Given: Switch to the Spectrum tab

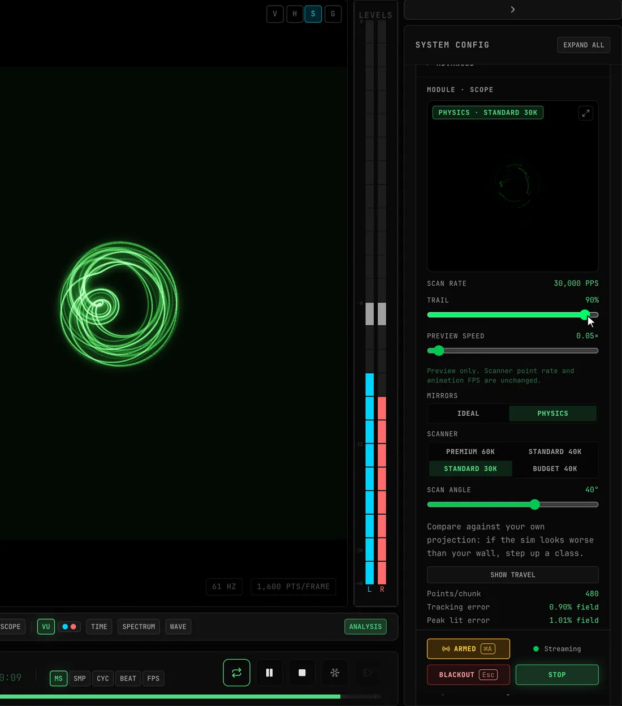Looking at the screenshot, I should coord(139,626).
